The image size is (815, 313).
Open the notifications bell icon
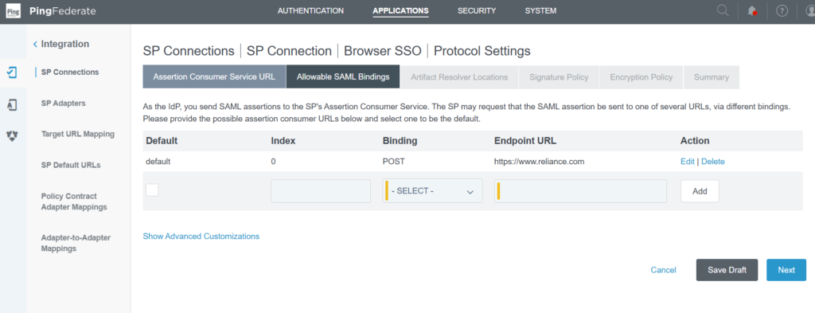tap(751, 11)
